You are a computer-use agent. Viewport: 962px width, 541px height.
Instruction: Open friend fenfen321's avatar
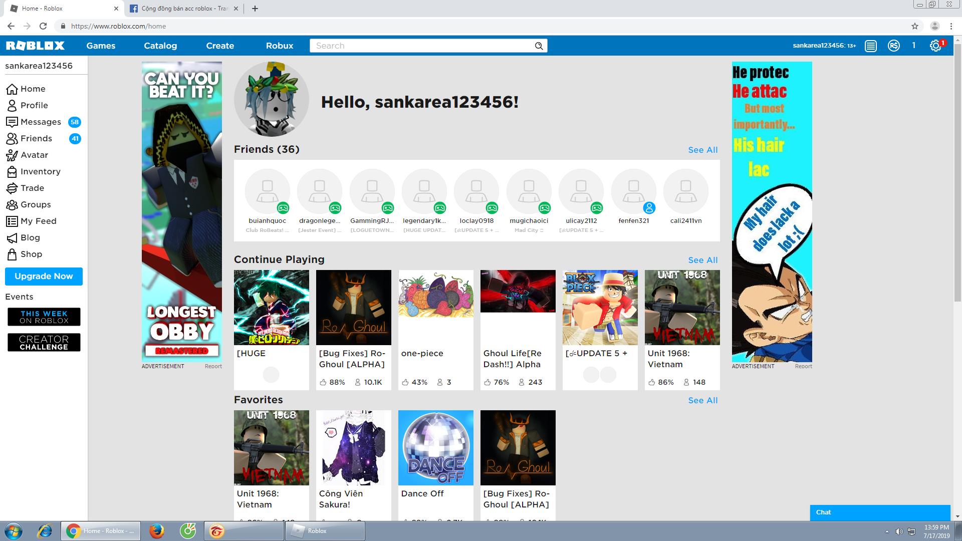[x=634, y=192]
